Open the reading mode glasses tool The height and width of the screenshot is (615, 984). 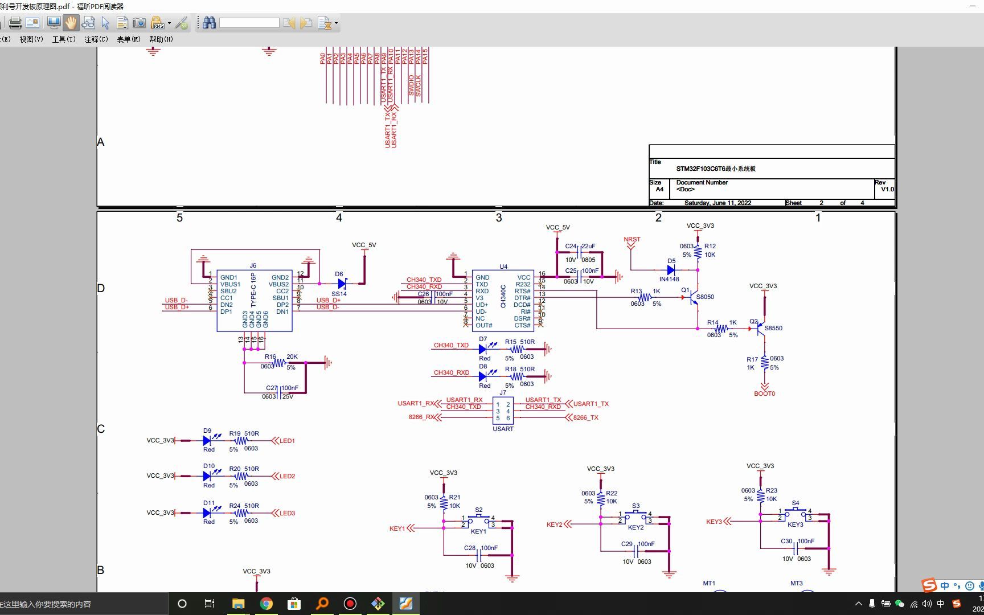pyautogui.click(x=88, y=23)
